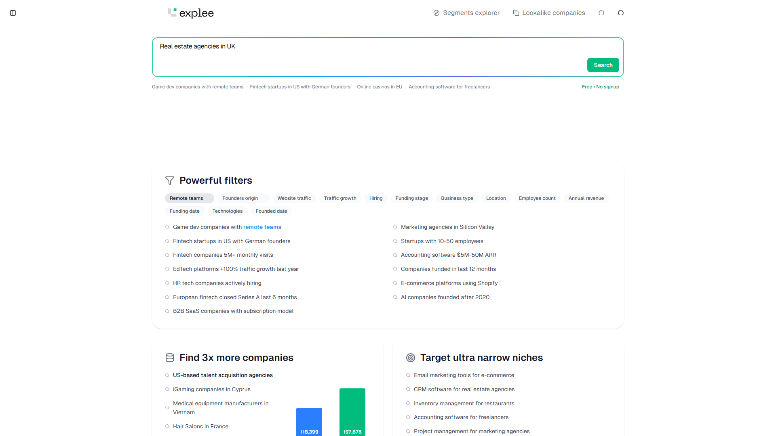Click the Online casinos in EU suggestion
Viewport: 776px width, 436px height.
pos(380,87)
